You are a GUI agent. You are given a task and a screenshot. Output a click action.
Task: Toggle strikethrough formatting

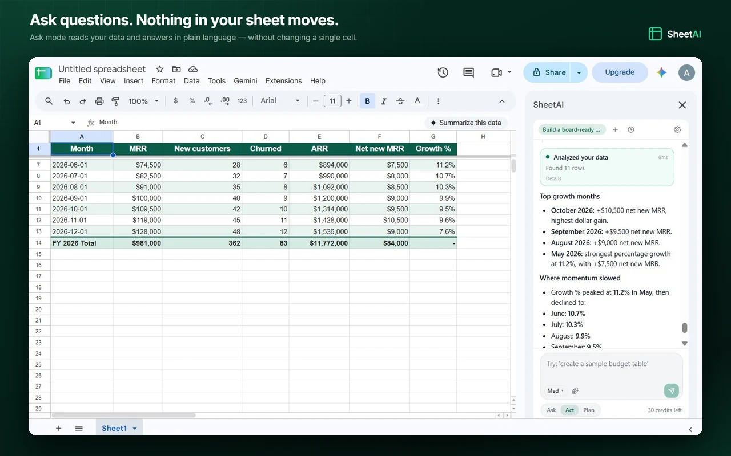pyautogui.click(x=400, y=101)
